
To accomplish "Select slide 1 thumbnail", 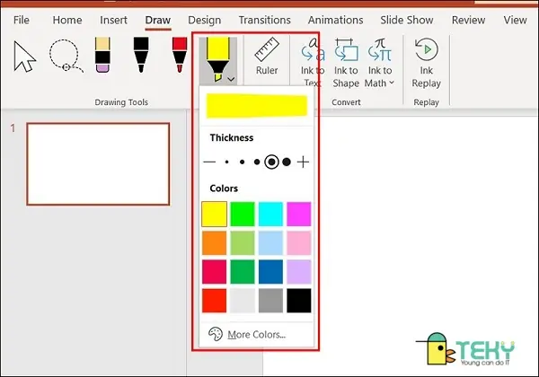I will 98,164.
